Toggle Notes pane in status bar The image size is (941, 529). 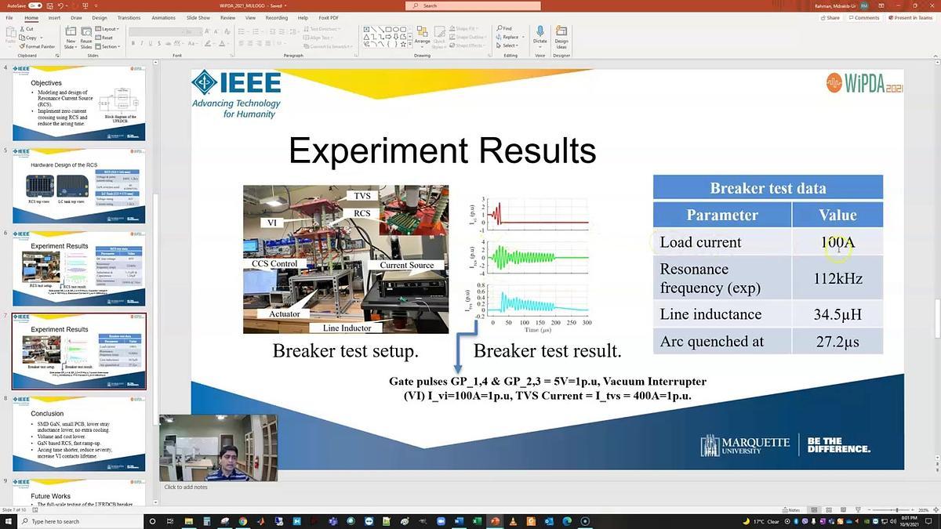point(791,509)
